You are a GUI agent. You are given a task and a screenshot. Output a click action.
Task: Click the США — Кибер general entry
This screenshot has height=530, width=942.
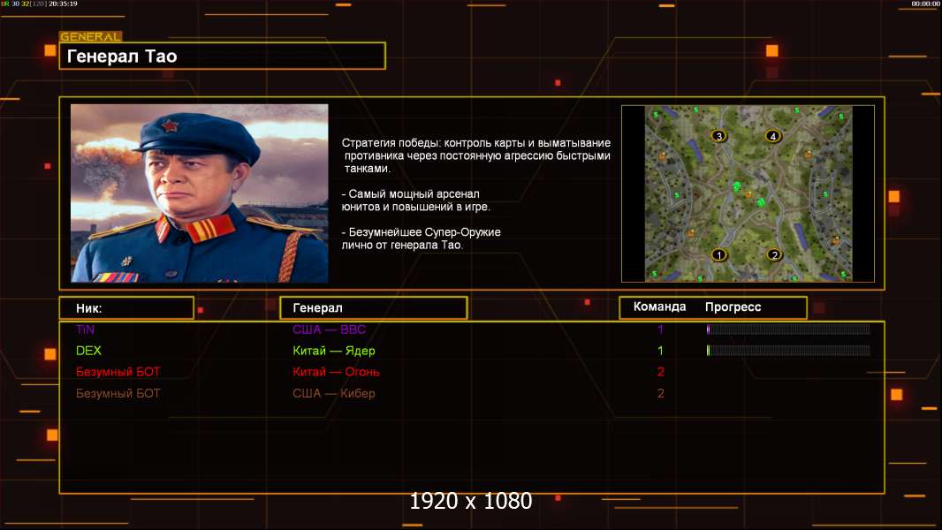click(x=333, y=393)
